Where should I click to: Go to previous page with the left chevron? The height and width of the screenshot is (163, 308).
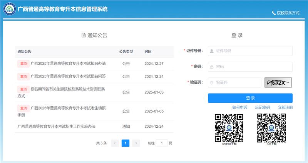115,143
